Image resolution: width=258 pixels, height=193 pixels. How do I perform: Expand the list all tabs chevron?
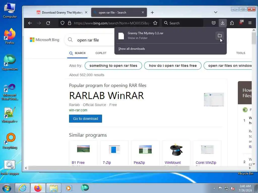click(x=216, y=12)
